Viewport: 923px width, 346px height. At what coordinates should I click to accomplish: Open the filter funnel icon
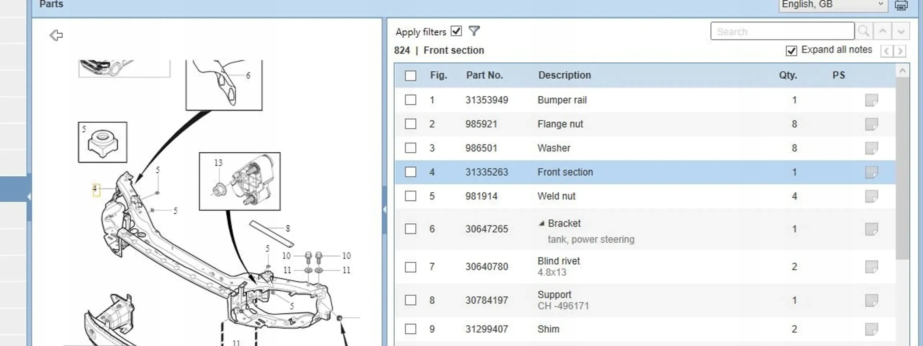[474, 31]
